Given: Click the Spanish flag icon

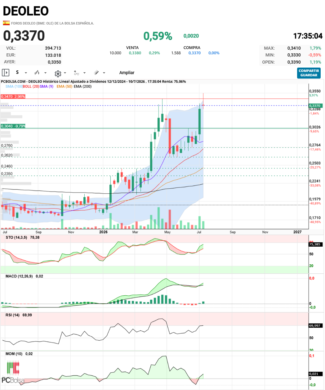Looking at the screenshot, I should pyautogui.click(x=6, y=23).
